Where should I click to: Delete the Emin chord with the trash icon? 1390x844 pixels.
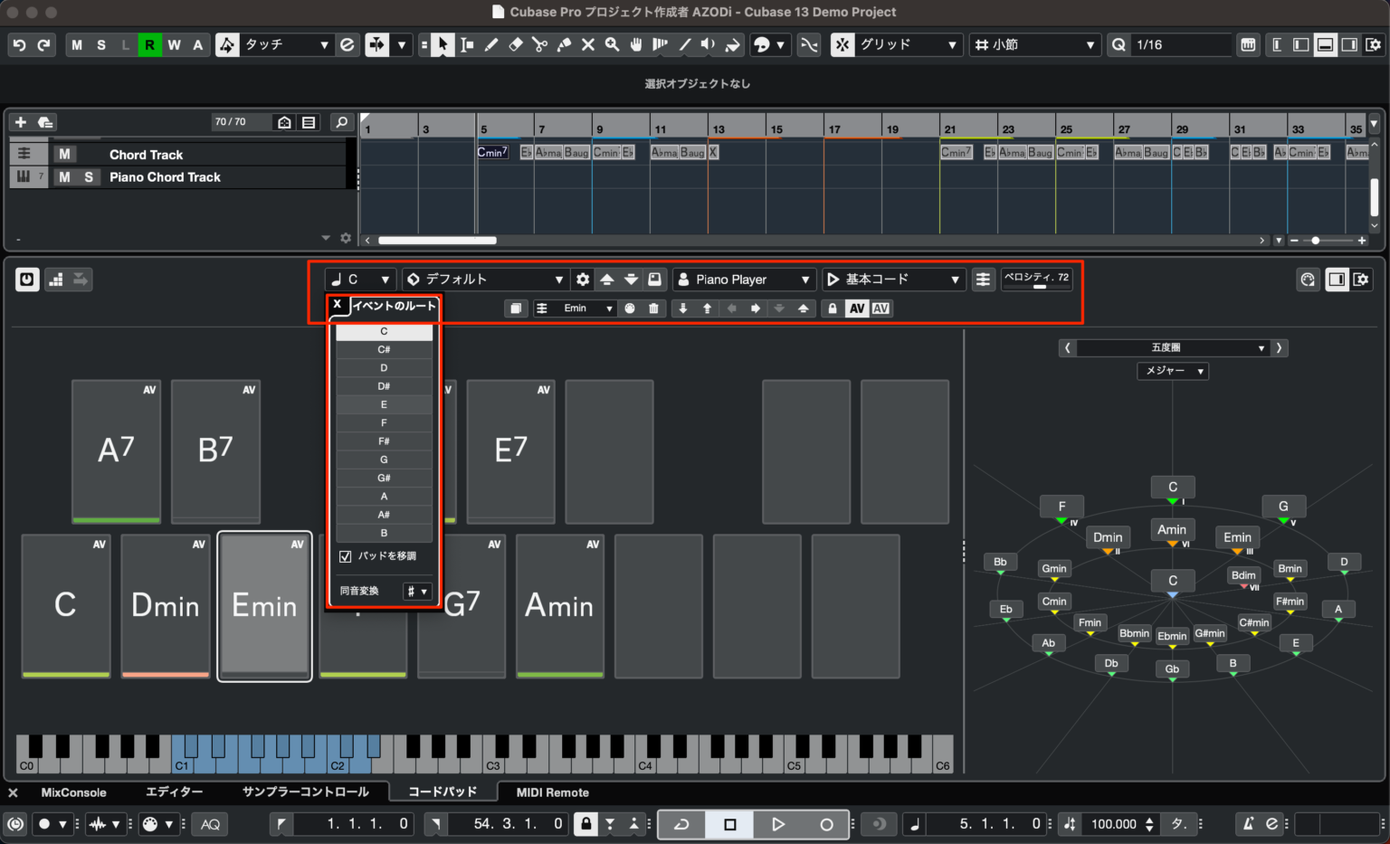[x=653, y=308]
